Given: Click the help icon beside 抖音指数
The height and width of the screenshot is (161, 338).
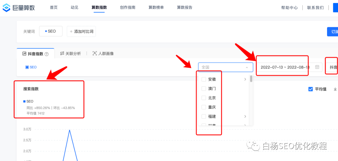Looking at the screenshot, I should point(47,54).
